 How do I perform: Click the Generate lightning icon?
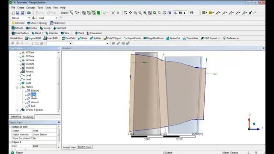click(x=13, y=23)
